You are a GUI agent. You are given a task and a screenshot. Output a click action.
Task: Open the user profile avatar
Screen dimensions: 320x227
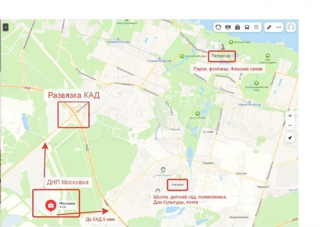point(291,27)
